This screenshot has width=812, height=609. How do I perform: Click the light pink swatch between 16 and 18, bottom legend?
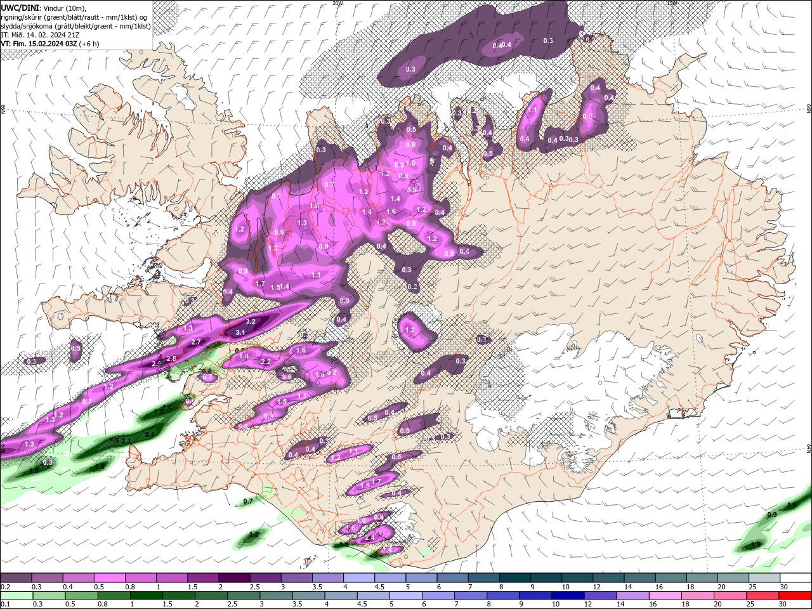click(x=665, y=596)
